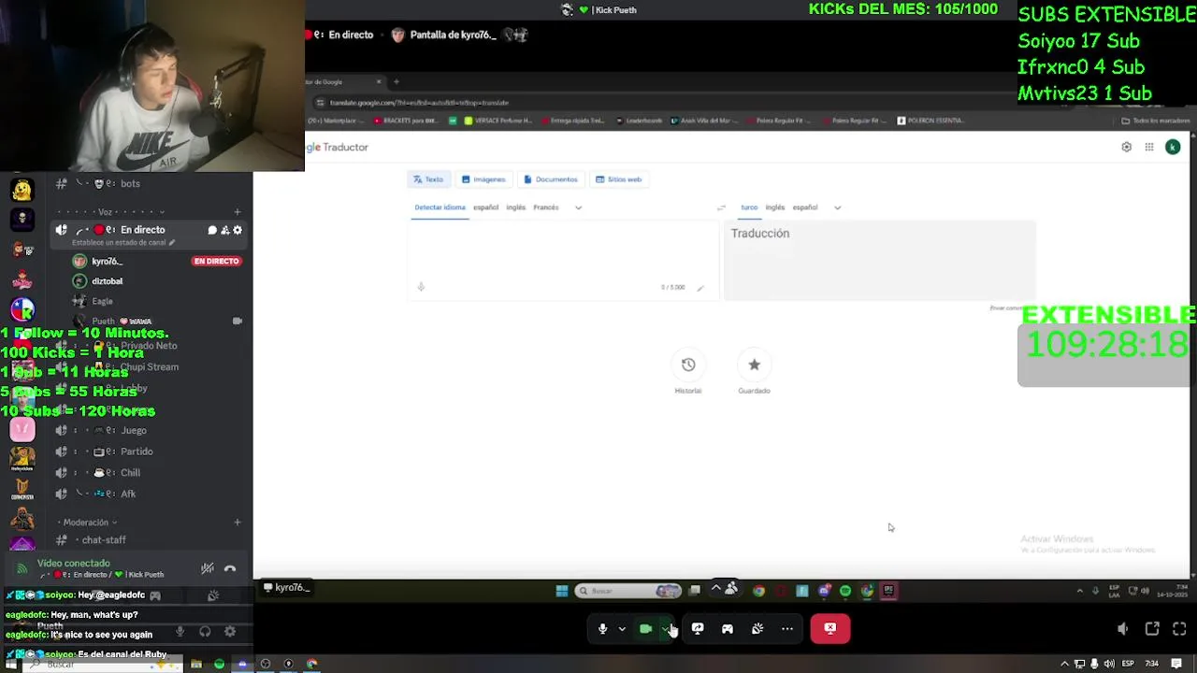Toggle noise suppression next to Video conectado
1197x673 pixels.
pos(208,568)
